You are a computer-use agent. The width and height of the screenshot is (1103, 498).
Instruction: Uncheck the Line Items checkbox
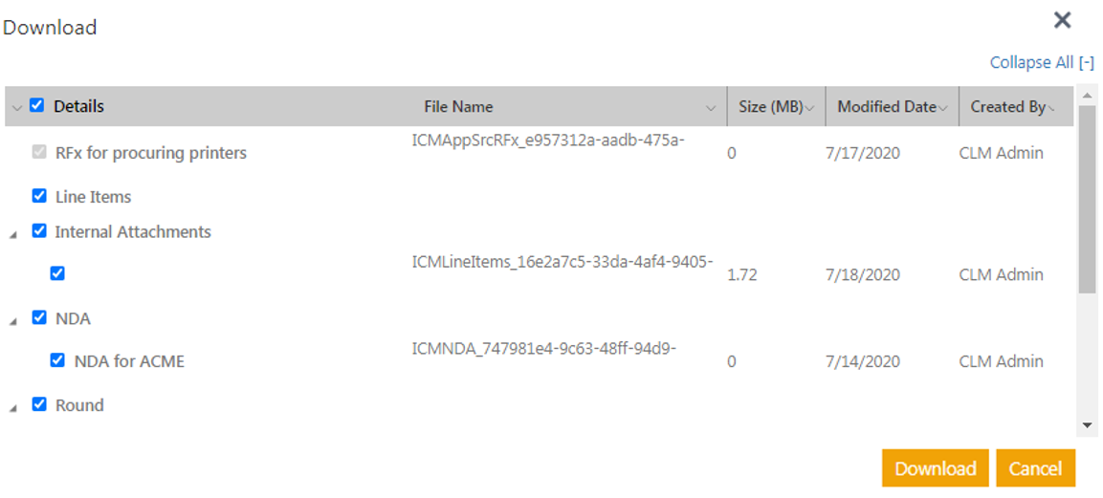[x=39, y=196]
